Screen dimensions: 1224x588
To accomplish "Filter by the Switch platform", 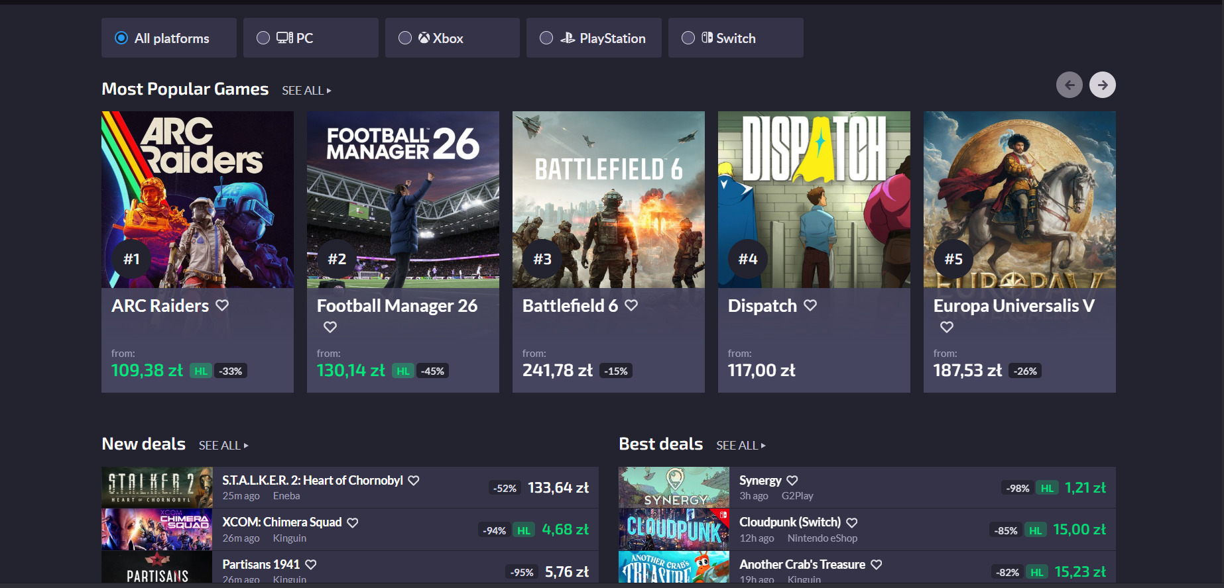I will tap(688, 38).
